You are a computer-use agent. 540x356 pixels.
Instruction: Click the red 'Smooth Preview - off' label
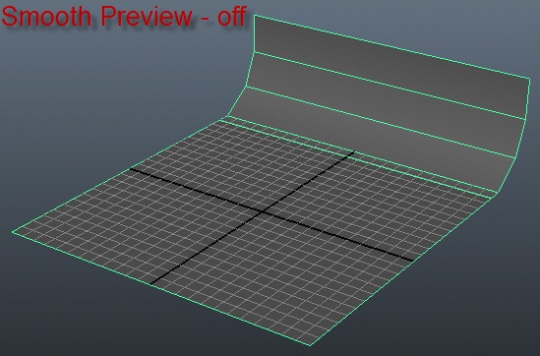124,16
